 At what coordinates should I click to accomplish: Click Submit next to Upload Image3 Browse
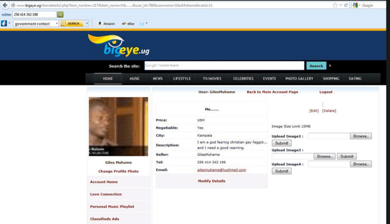coord(347,156)
